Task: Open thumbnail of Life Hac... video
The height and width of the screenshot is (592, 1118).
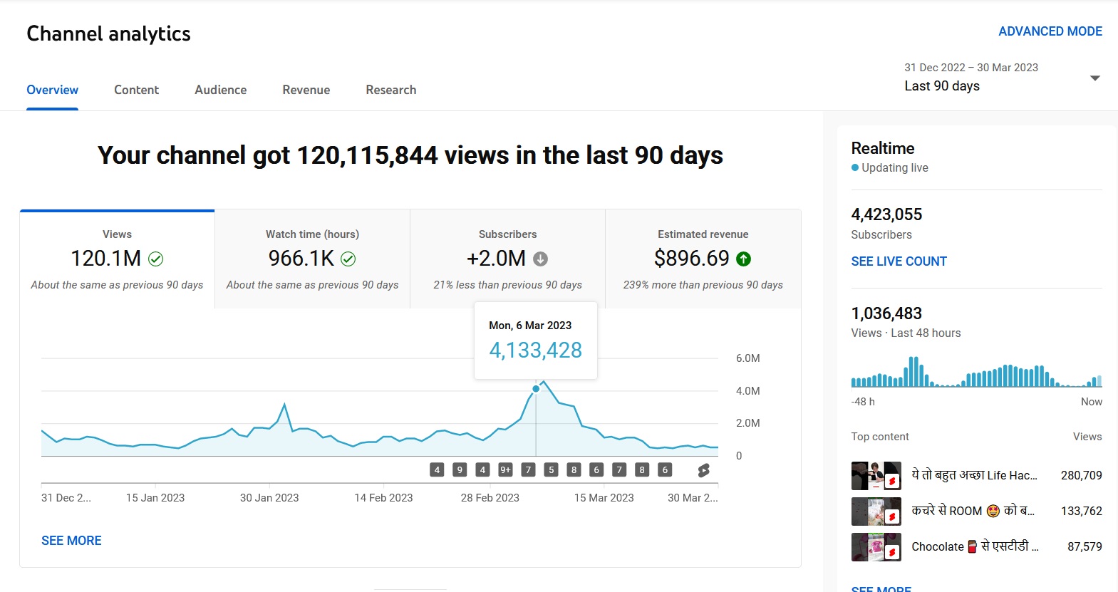Action: [876, 476]
